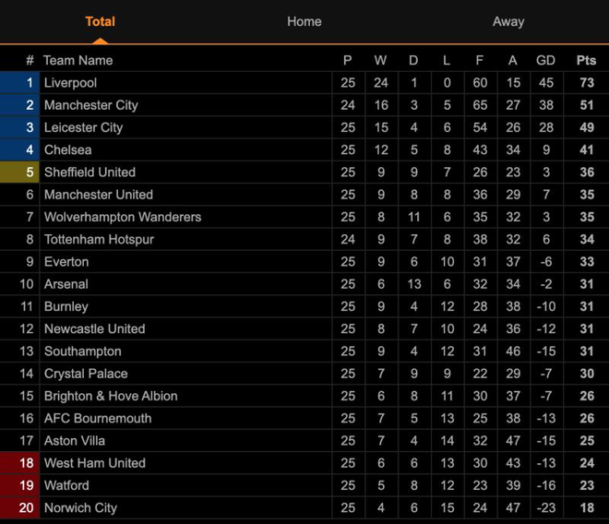Click the GD column header
The image size is (609, 524).
click(545, 60)
